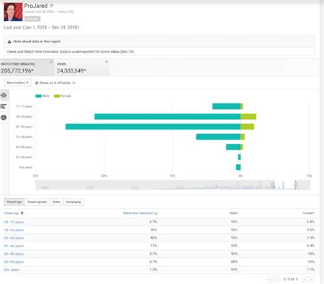Click the 205,772,196 watch time value
324x284 pixels.
[17, 71]
